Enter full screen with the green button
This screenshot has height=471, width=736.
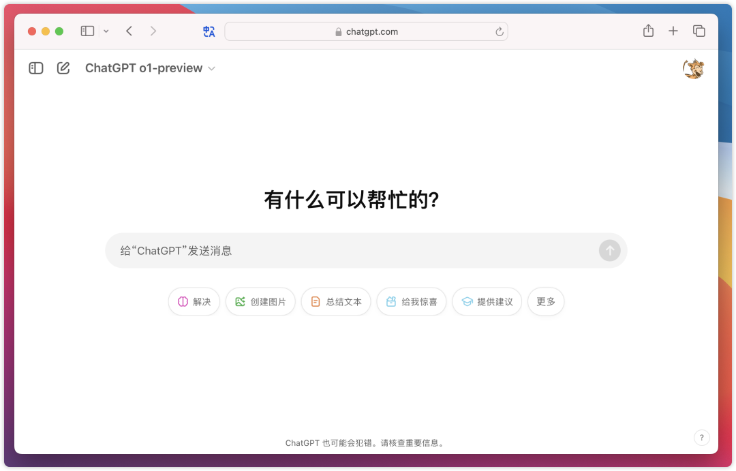(x=59, y=31)
